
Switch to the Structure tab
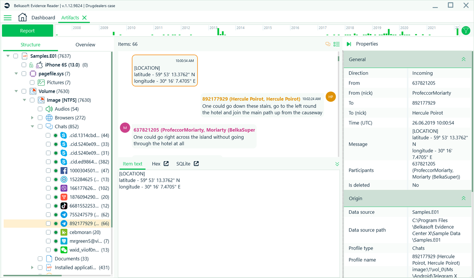[x=30, y=45]
